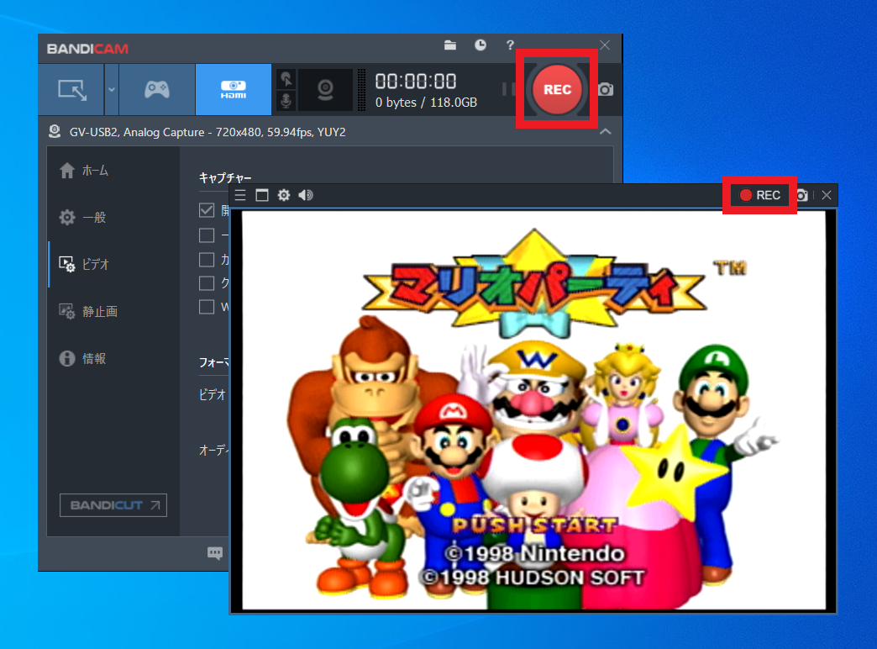
Task: Uncheck the checked box under キャプチャー
Action: tap(207, 210)
